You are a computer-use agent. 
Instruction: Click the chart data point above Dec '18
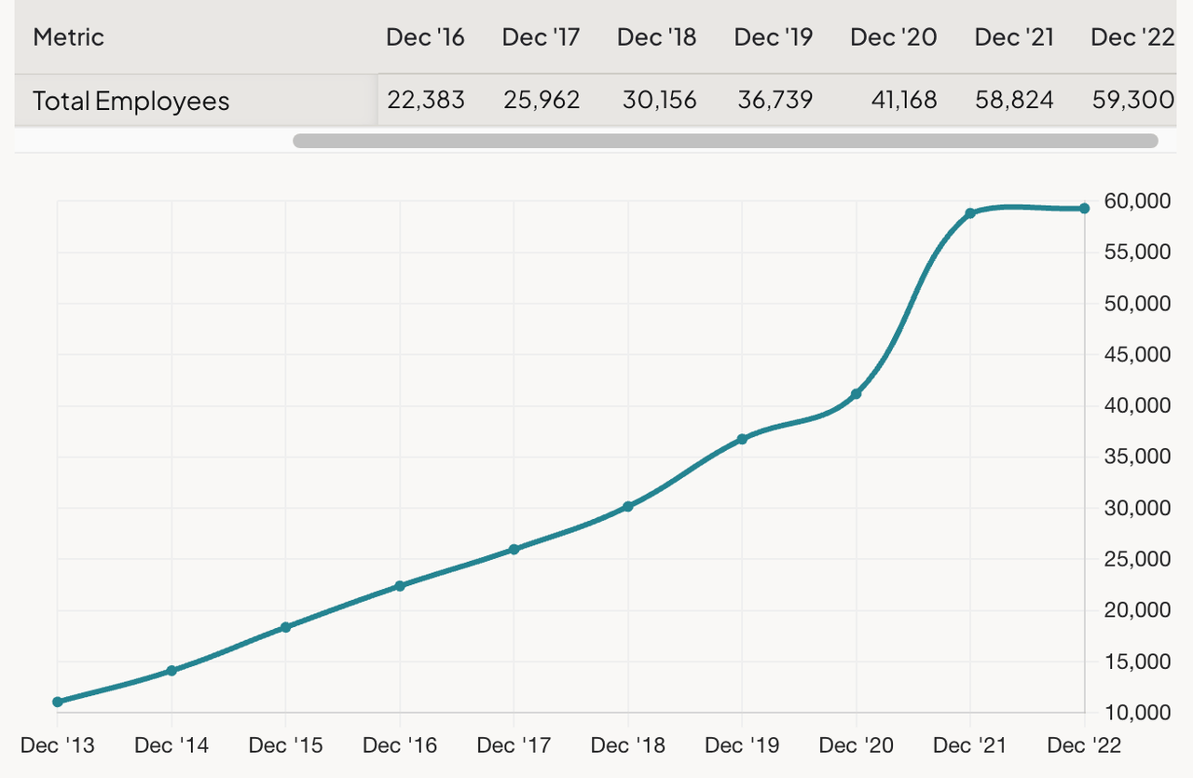click(628, 507)
